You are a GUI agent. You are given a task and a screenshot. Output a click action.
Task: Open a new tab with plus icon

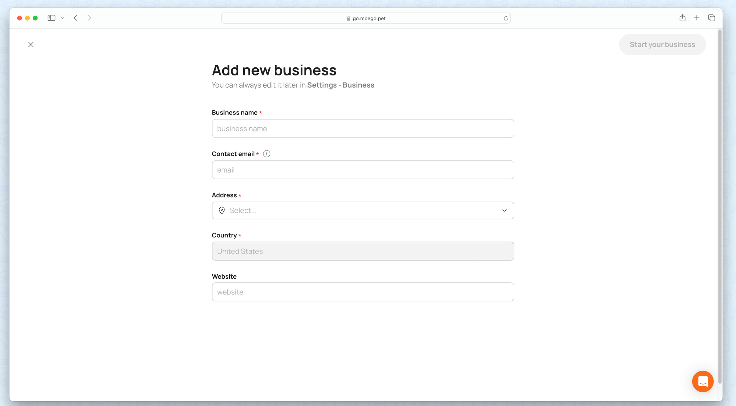[697, 18]
